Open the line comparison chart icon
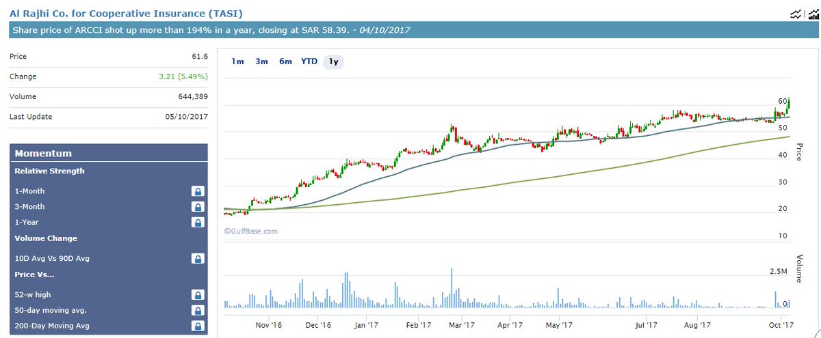The image size is (821, 338). click(796, 14)
